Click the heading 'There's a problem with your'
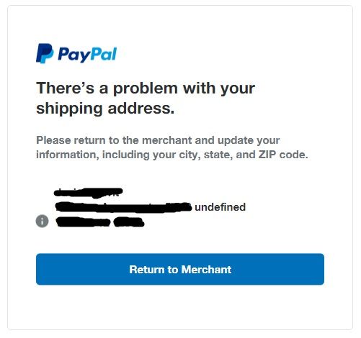The width and height of the screenshot is (361, 338). [146, 88]
